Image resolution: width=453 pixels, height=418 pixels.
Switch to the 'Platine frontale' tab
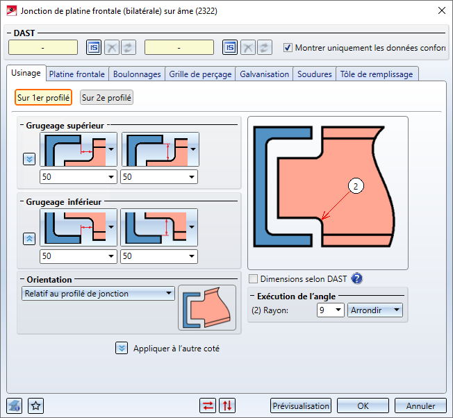tap(77, 74)
